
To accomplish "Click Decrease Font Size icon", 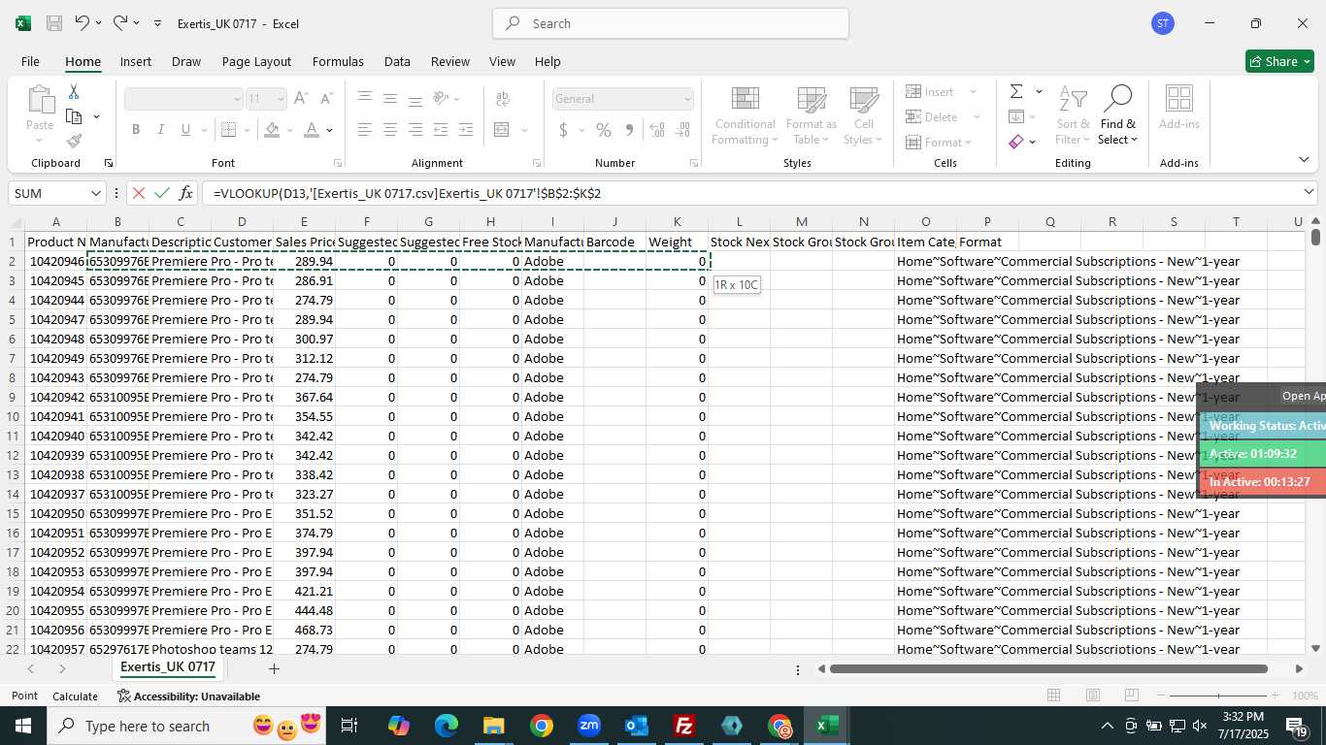I will point(326,99).
